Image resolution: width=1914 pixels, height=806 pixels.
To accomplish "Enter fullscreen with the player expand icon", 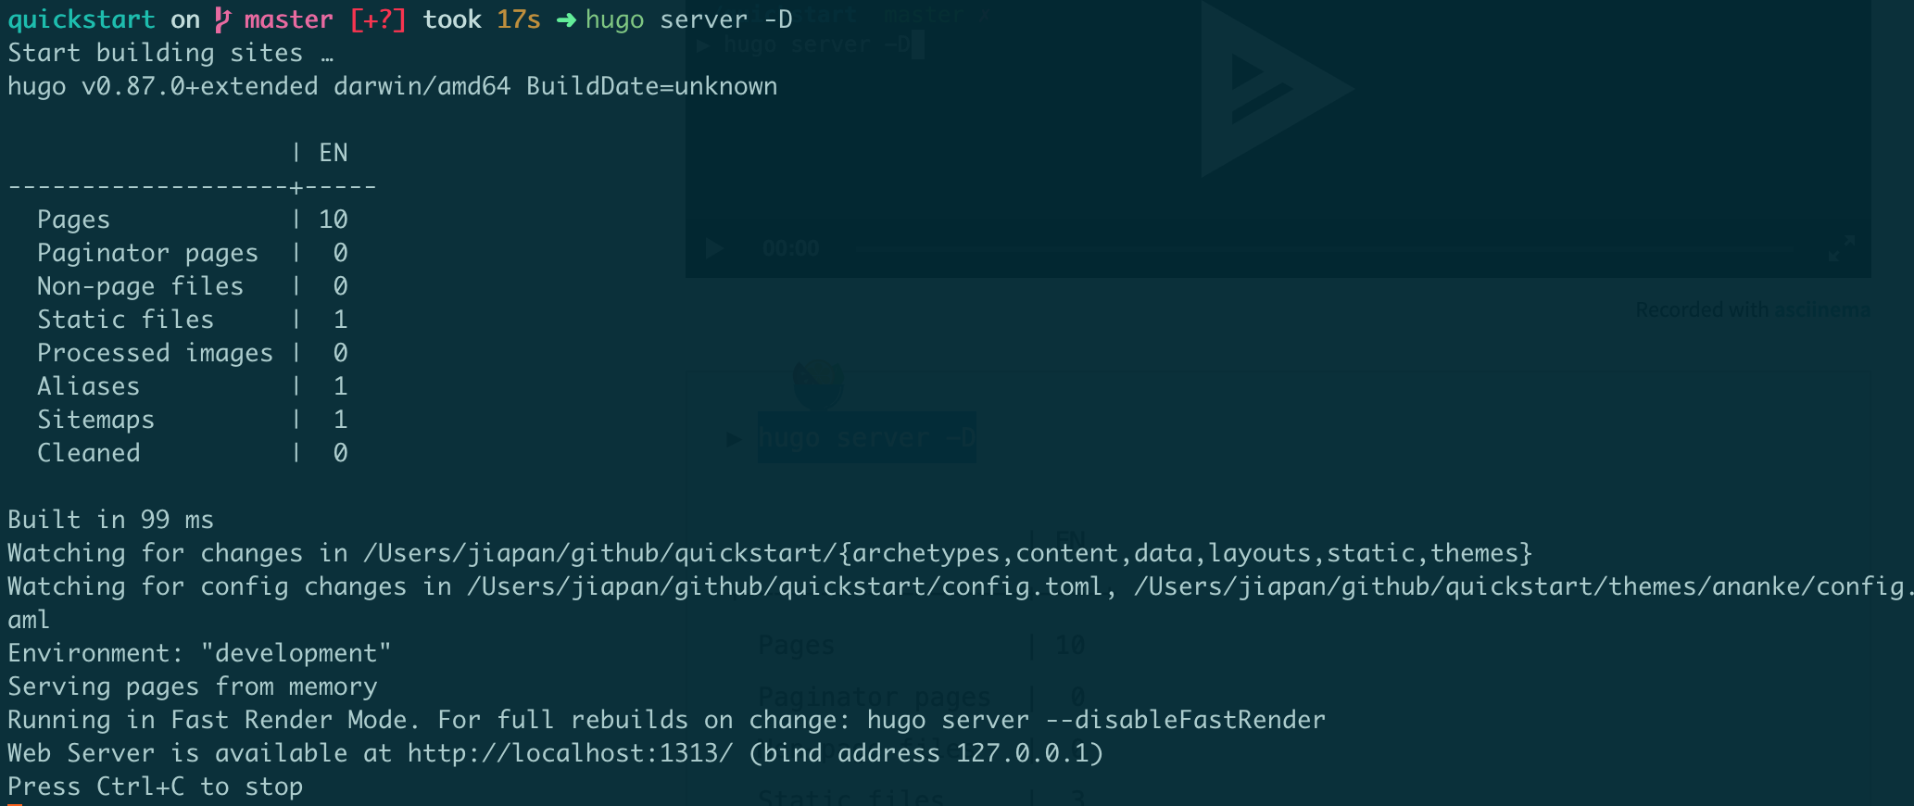I will [1841, 248].
